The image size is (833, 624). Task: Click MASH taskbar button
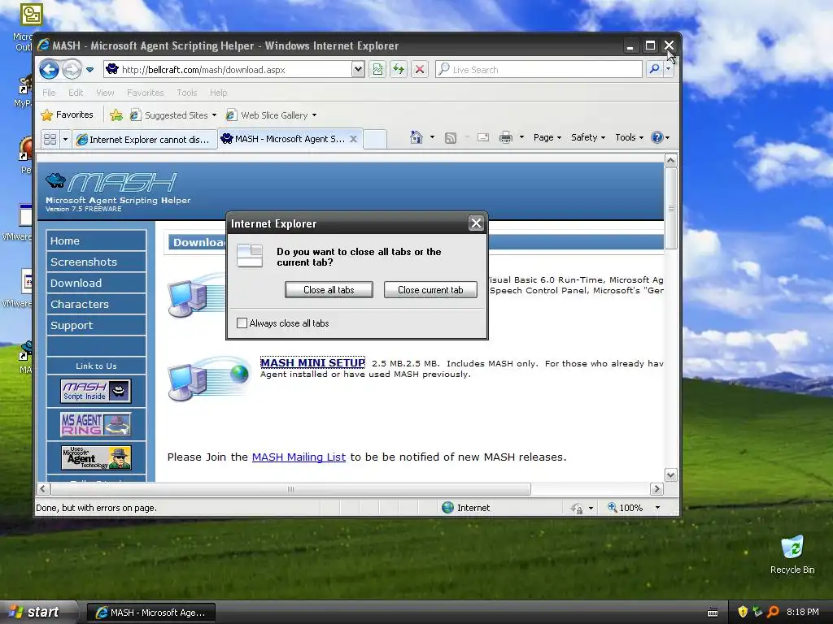pos(150,613)
